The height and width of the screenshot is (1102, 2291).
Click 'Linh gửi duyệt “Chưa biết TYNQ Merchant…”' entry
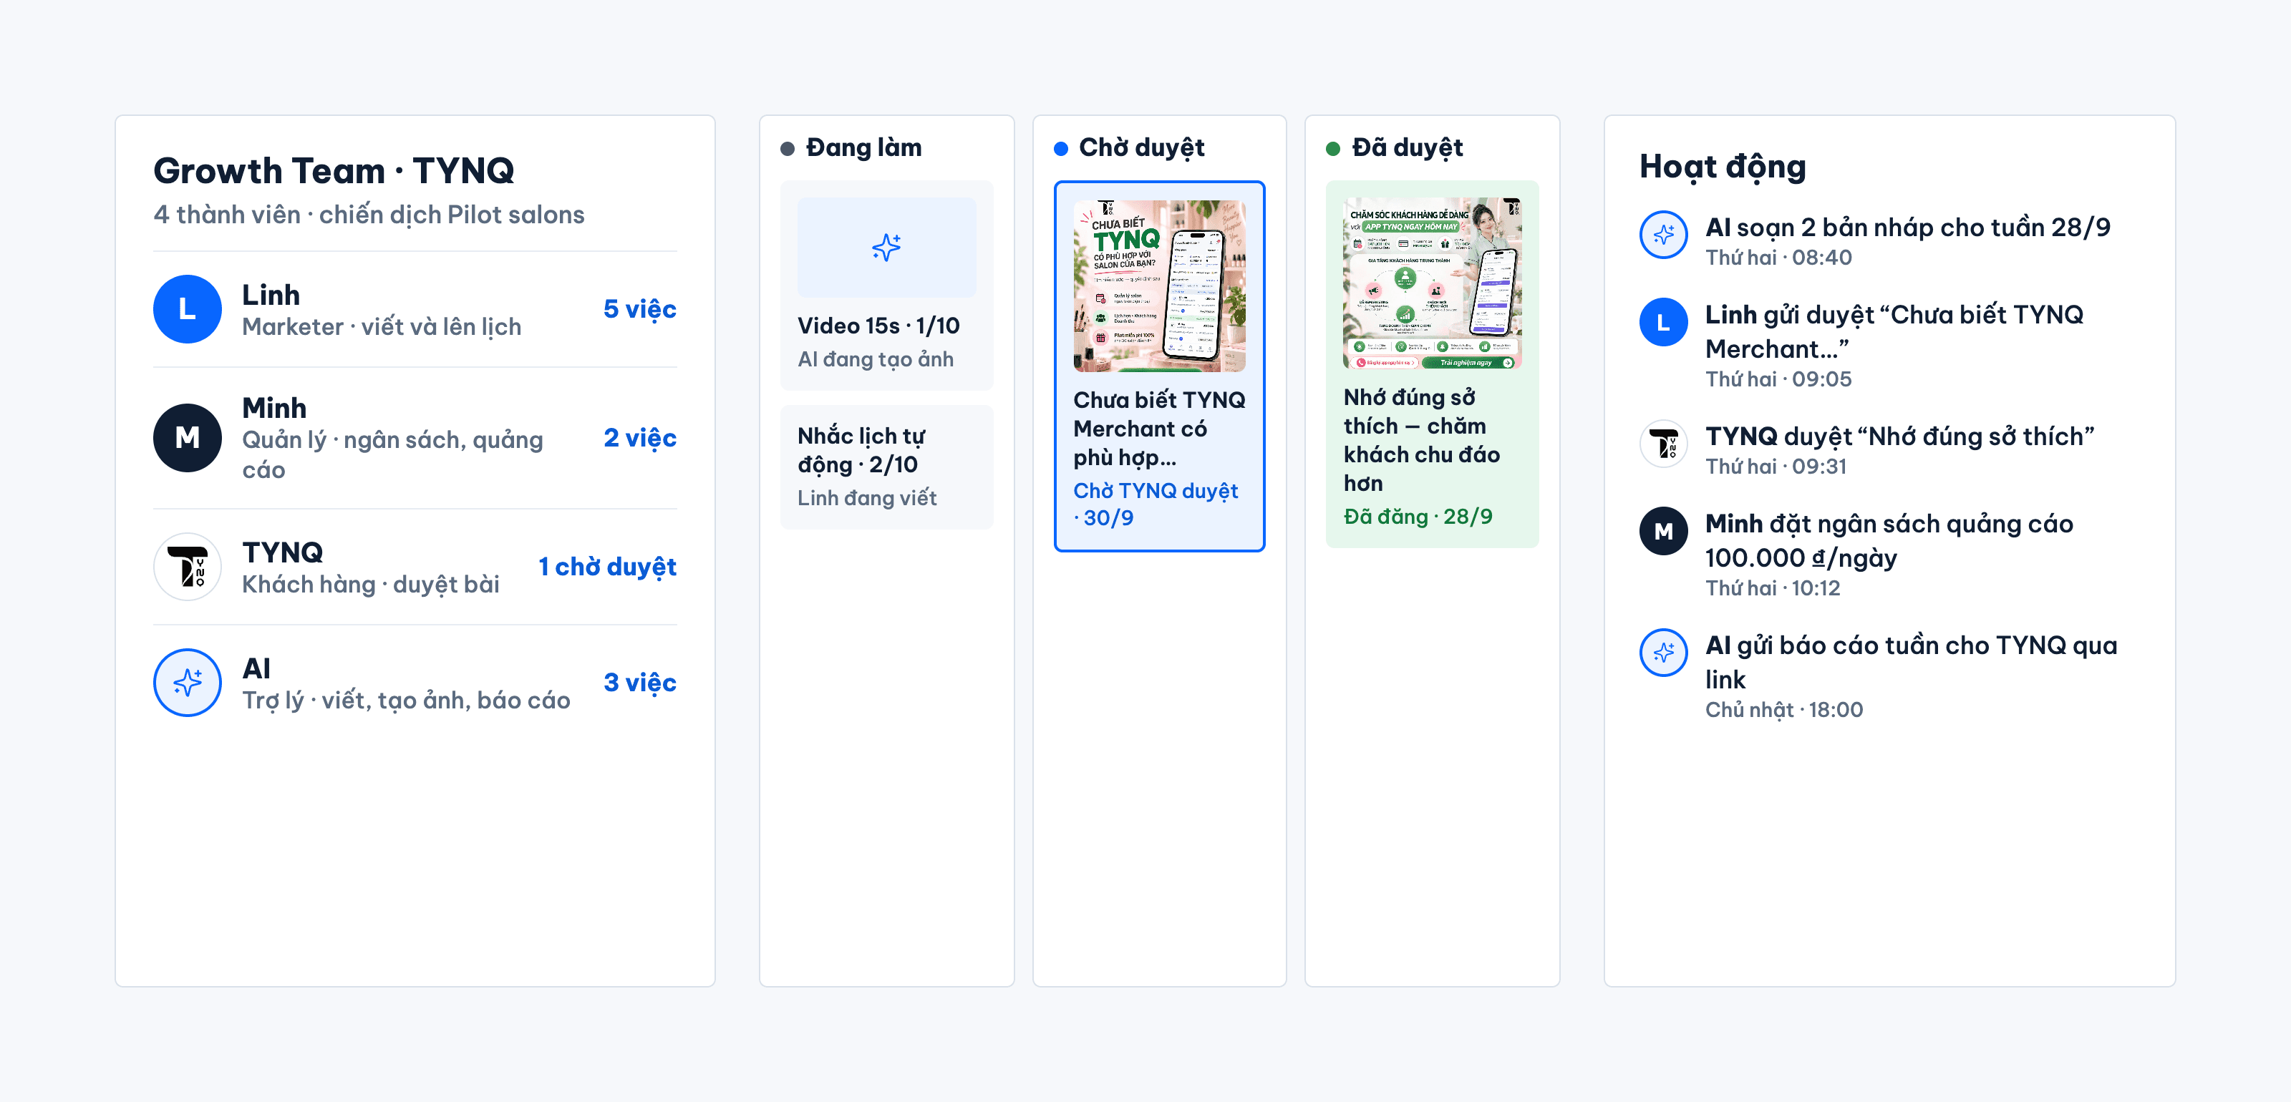pyautogui.click(x=1894, y=331)
